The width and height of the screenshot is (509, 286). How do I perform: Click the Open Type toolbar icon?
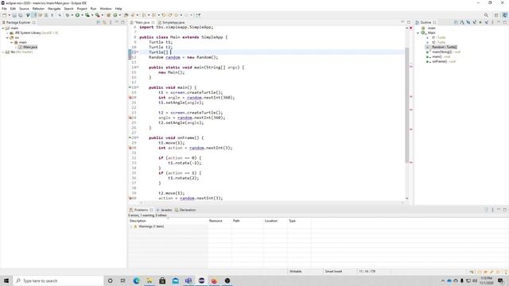click(x=126, y=15)
